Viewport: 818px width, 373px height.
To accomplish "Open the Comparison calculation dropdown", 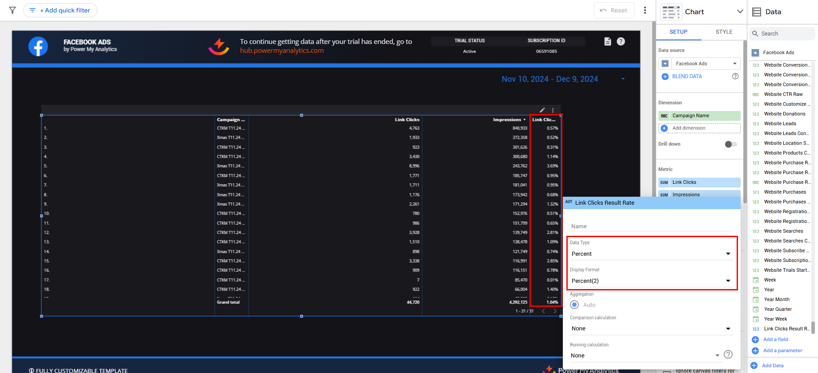I will [x=651, y=329].
